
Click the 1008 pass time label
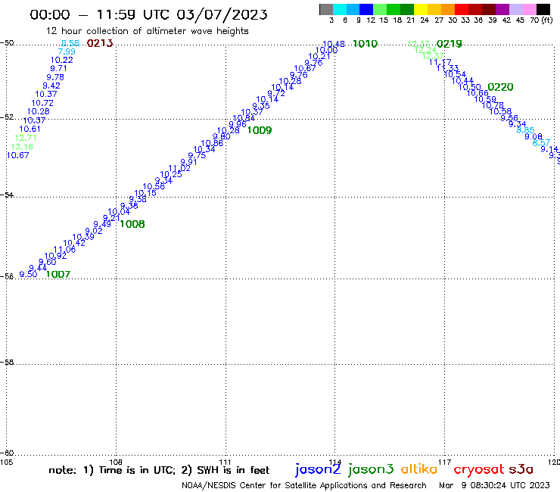coord(132,224)
